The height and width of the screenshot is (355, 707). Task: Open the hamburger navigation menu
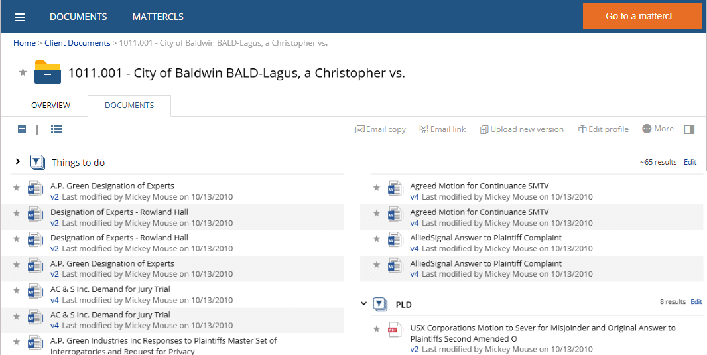pos(20,17)
